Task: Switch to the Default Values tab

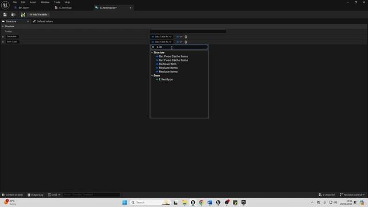Action: click(43, 21)
